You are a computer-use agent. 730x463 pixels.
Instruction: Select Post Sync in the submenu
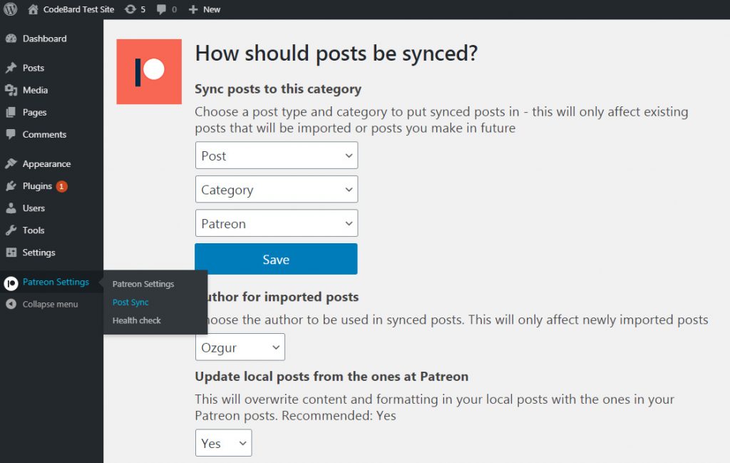(x=130, y=302)
